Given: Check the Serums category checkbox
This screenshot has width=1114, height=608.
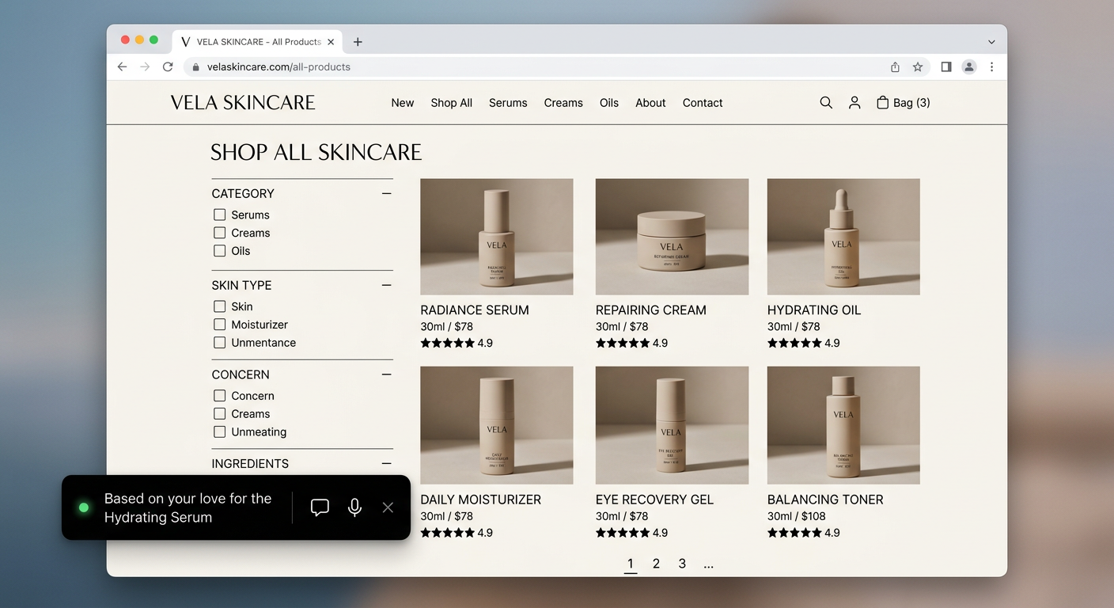Looking at the screenshot, I should (x=220, y=215).
